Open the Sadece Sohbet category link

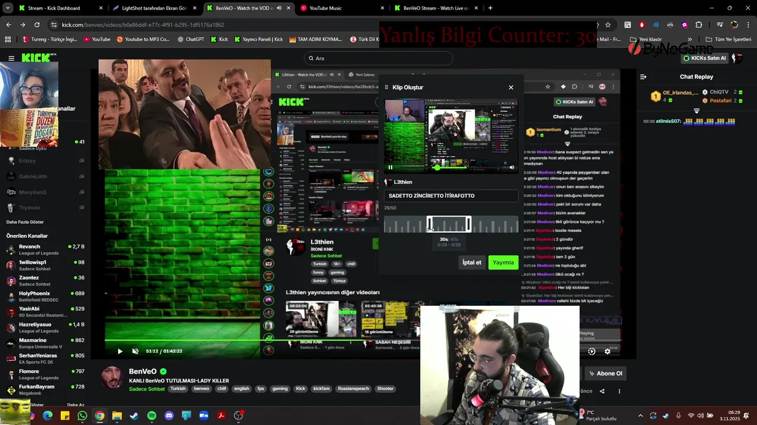147,389
